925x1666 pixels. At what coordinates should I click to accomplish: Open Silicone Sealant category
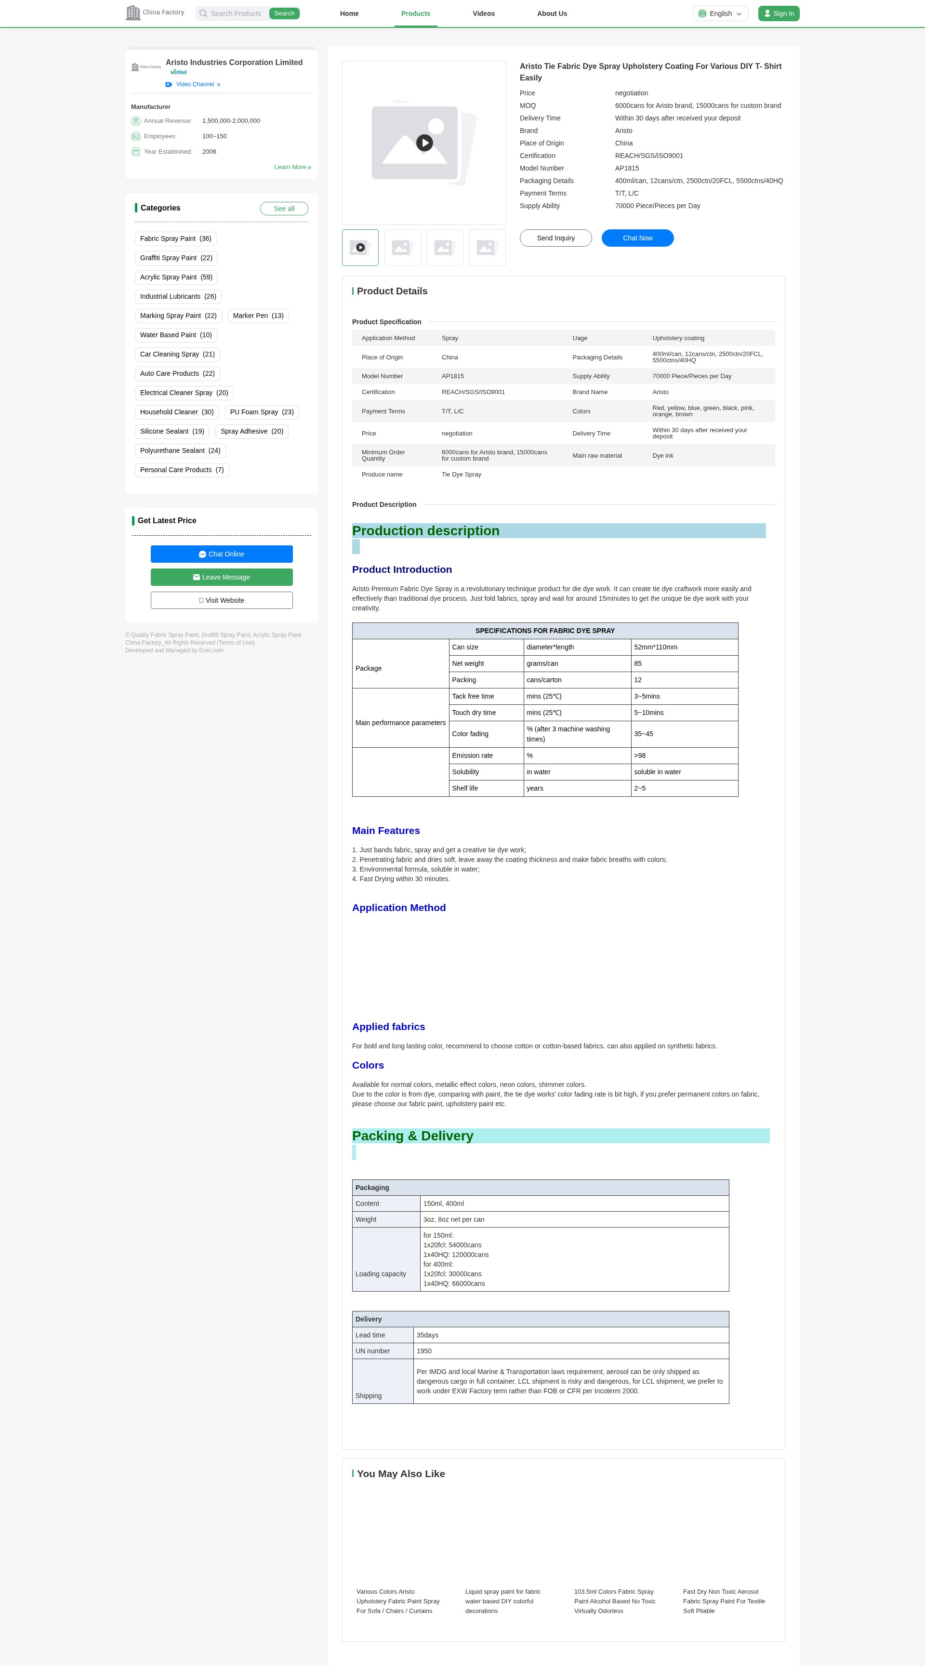pyautogui.click(x=172, y=432)
